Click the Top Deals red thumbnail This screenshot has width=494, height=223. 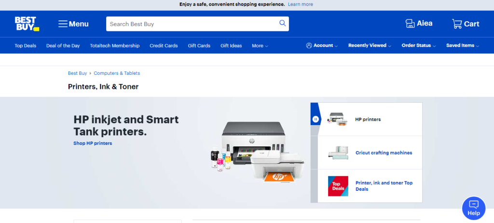338,186
